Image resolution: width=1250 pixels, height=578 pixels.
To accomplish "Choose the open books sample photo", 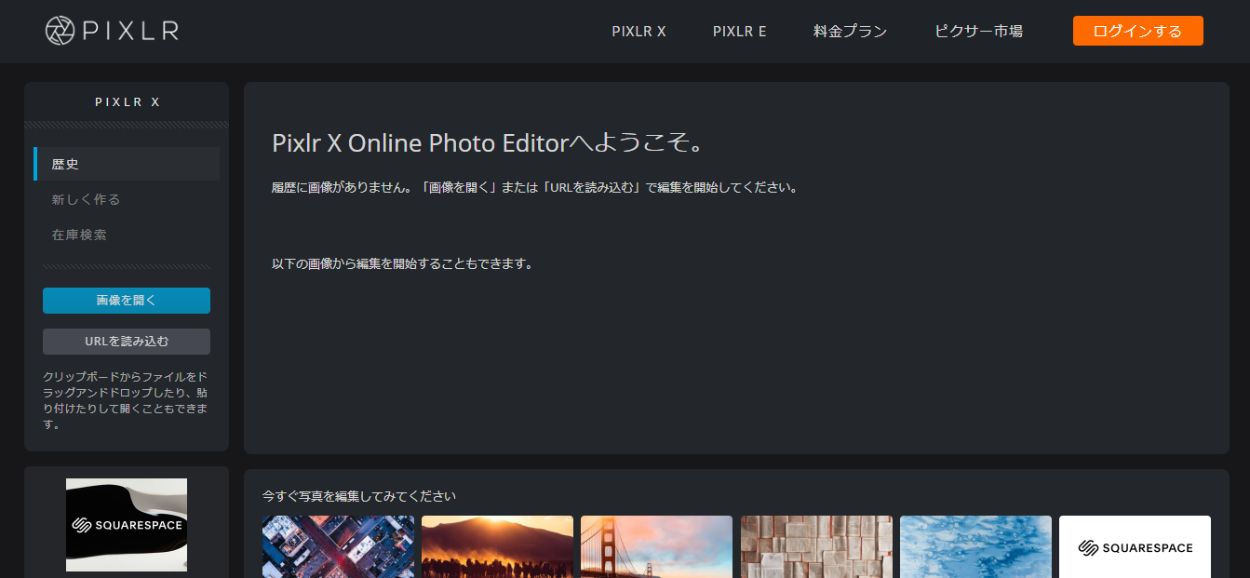I will tap(816, 547).
